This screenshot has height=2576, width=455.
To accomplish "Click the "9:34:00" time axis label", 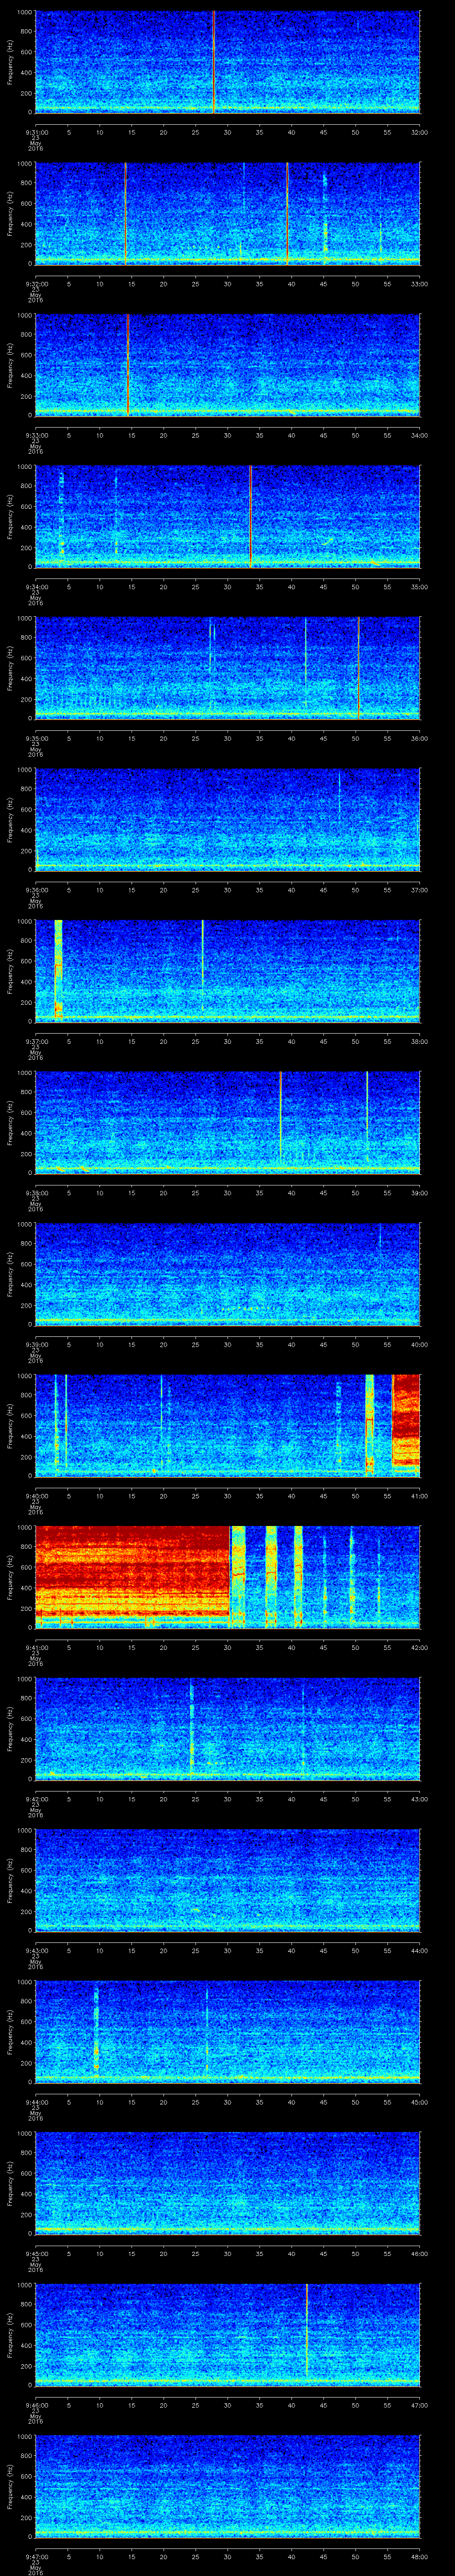I will click(x=36, y=587).
